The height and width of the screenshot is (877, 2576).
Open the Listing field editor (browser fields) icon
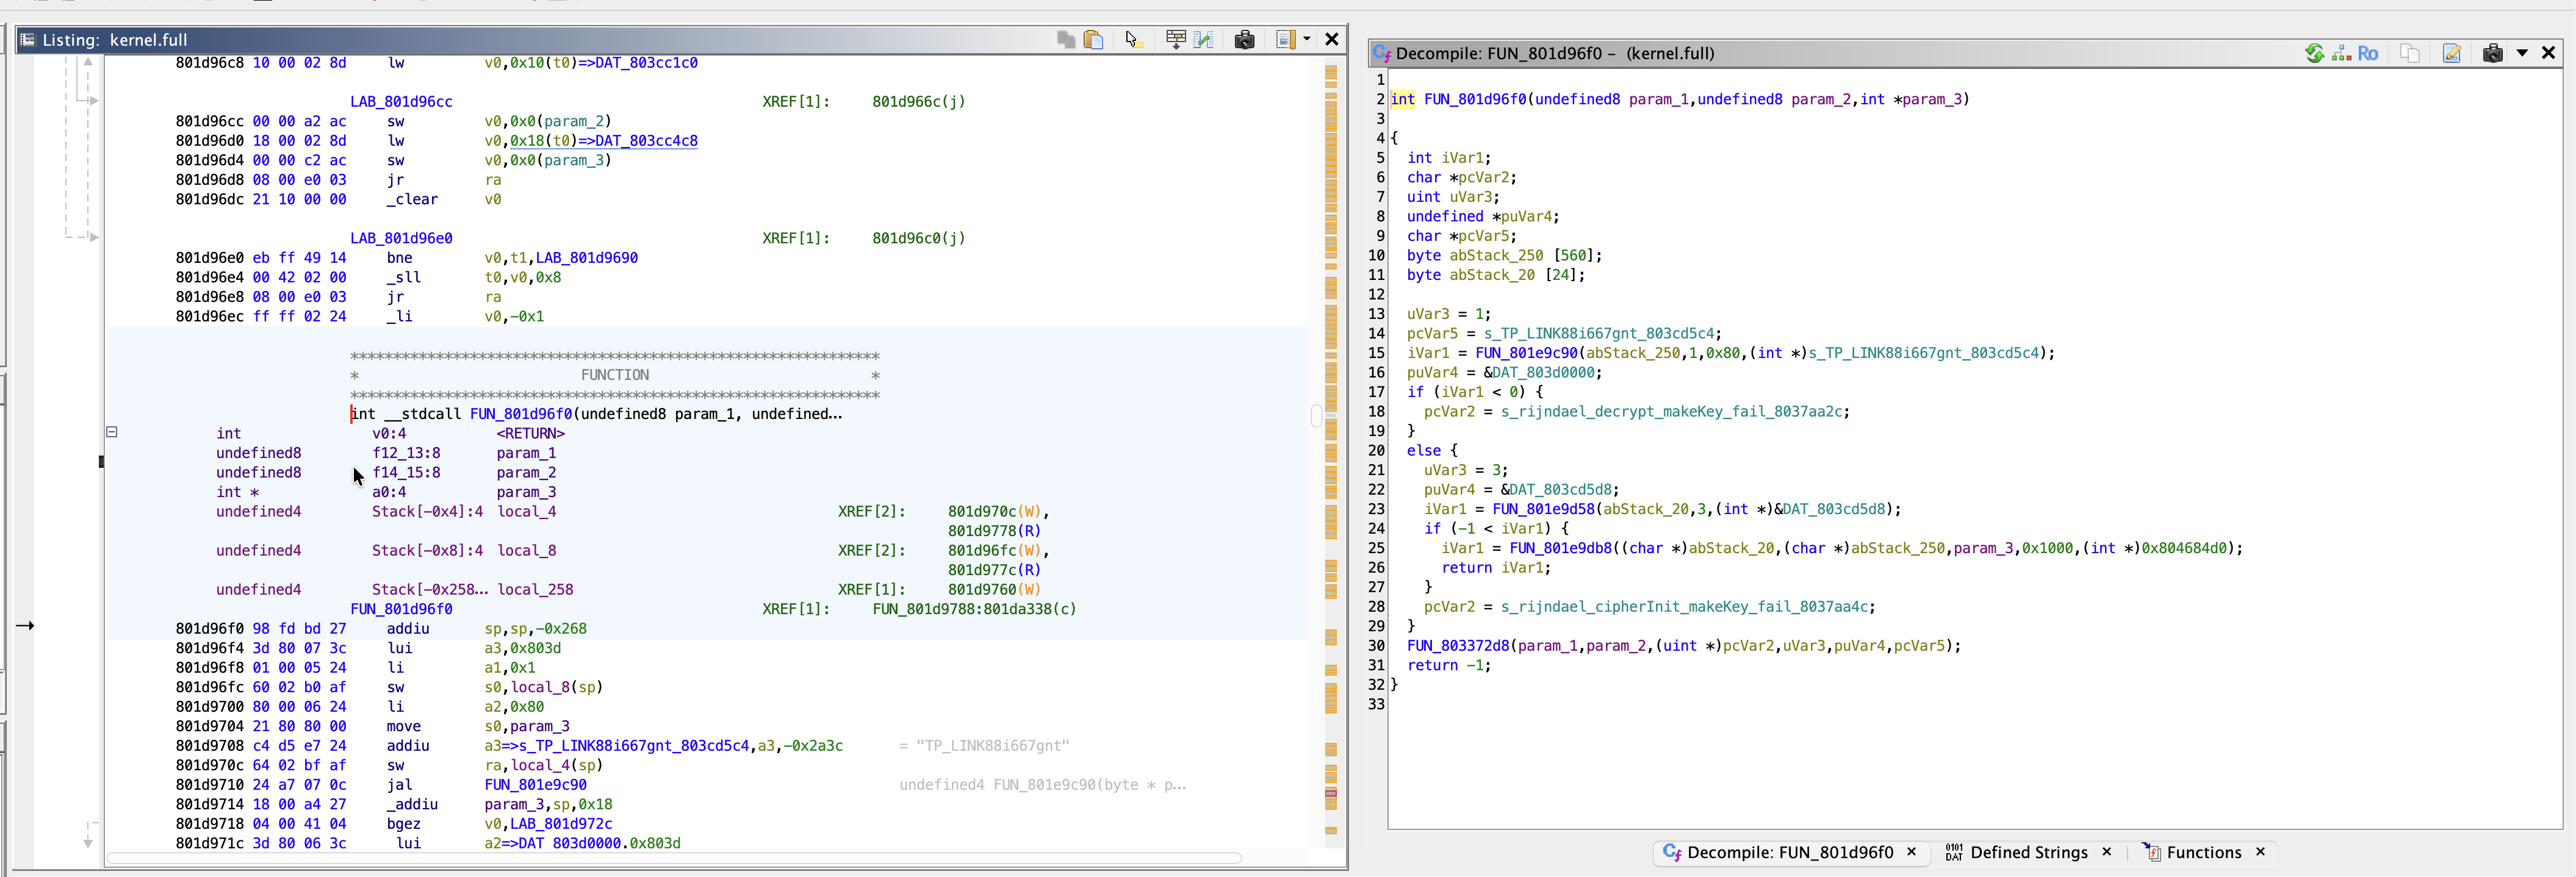tap(1176, 40)
